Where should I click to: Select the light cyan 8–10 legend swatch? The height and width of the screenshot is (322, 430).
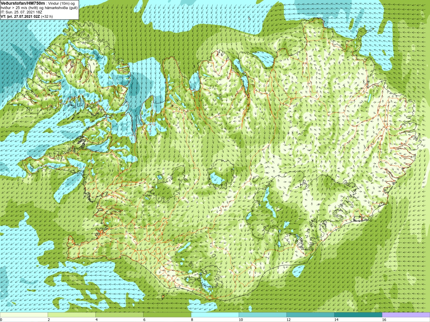[x=215, y=315]
